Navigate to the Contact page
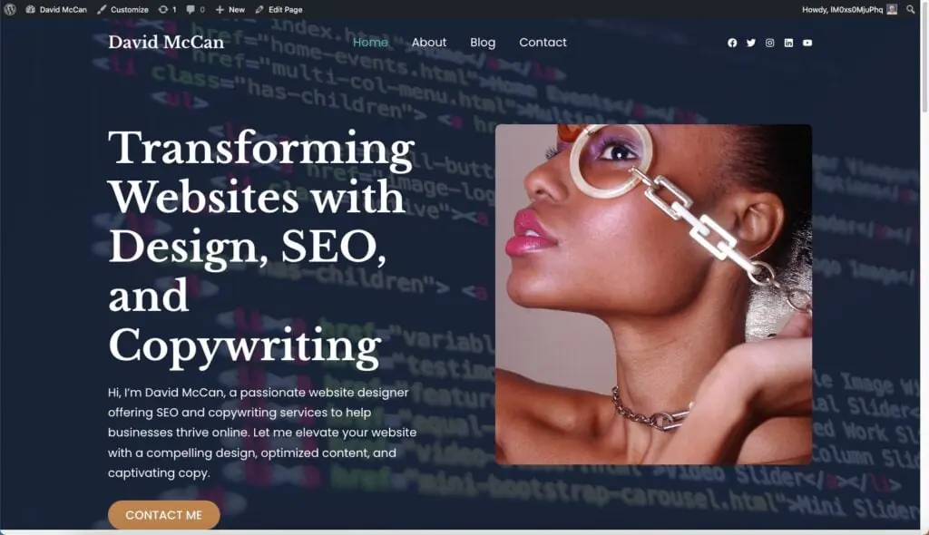 [x=543, y=42]
